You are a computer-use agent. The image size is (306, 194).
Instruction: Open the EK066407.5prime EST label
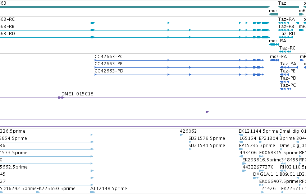click(x=279, y=181)
